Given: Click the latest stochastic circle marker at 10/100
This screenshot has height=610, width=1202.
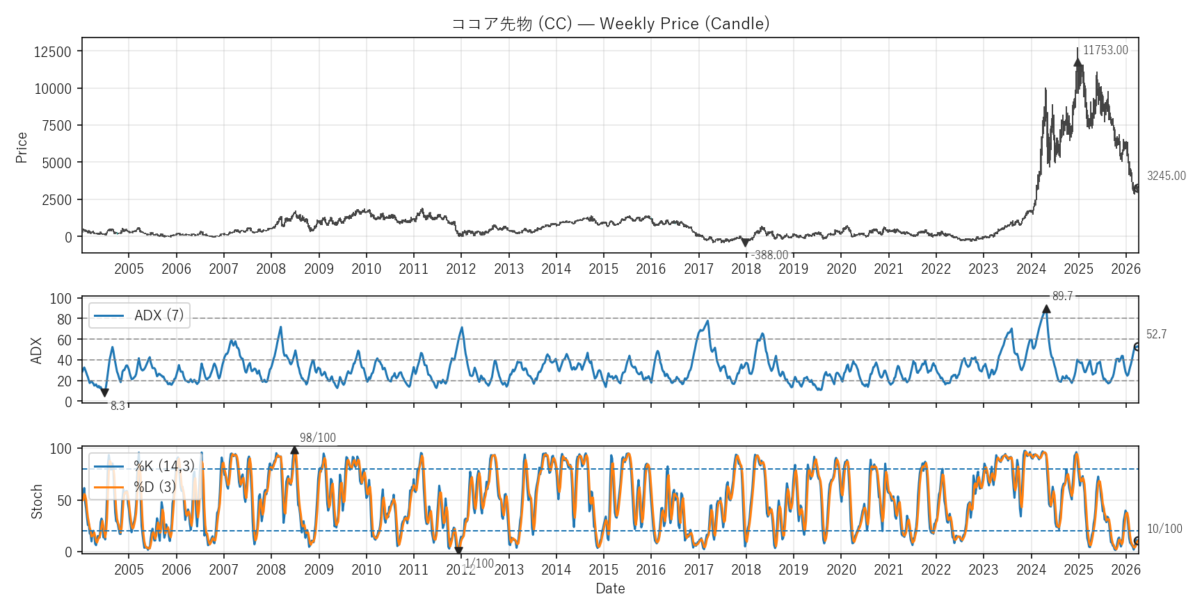Looking at the screenshot, I should pyautogui.click(x=1137, y=541).
